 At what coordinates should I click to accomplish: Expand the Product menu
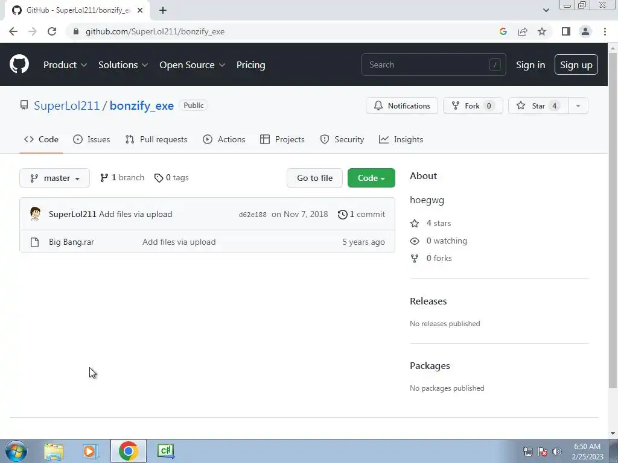65,65
